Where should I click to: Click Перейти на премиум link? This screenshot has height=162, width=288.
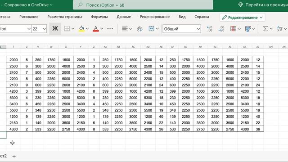pyautogui.click(x=266, y=5)
